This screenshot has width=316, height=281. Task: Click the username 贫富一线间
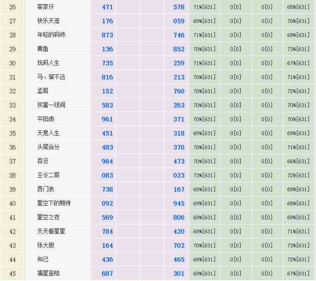tap(51, 105)
